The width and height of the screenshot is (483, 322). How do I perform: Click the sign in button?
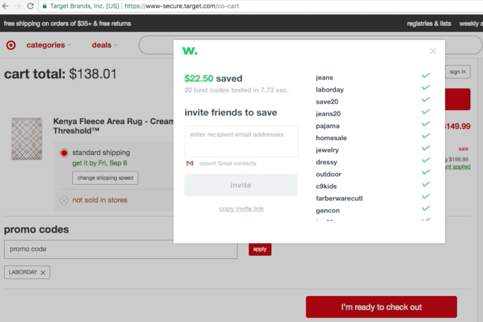pyautogui.click(x=457, y=72)
